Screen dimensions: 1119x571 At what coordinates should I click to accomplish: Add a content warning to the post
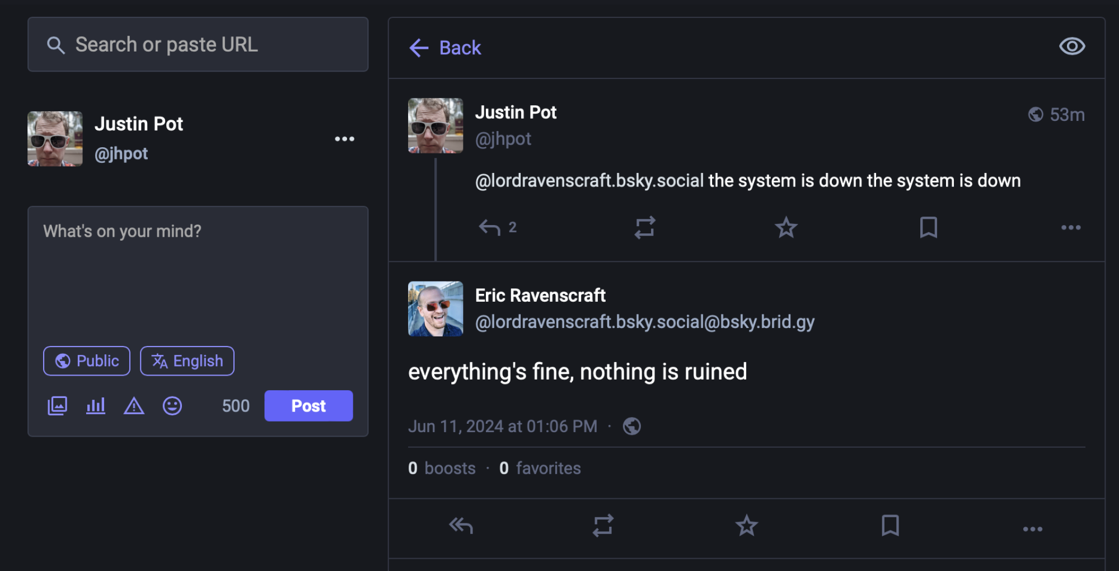[134, 406]
